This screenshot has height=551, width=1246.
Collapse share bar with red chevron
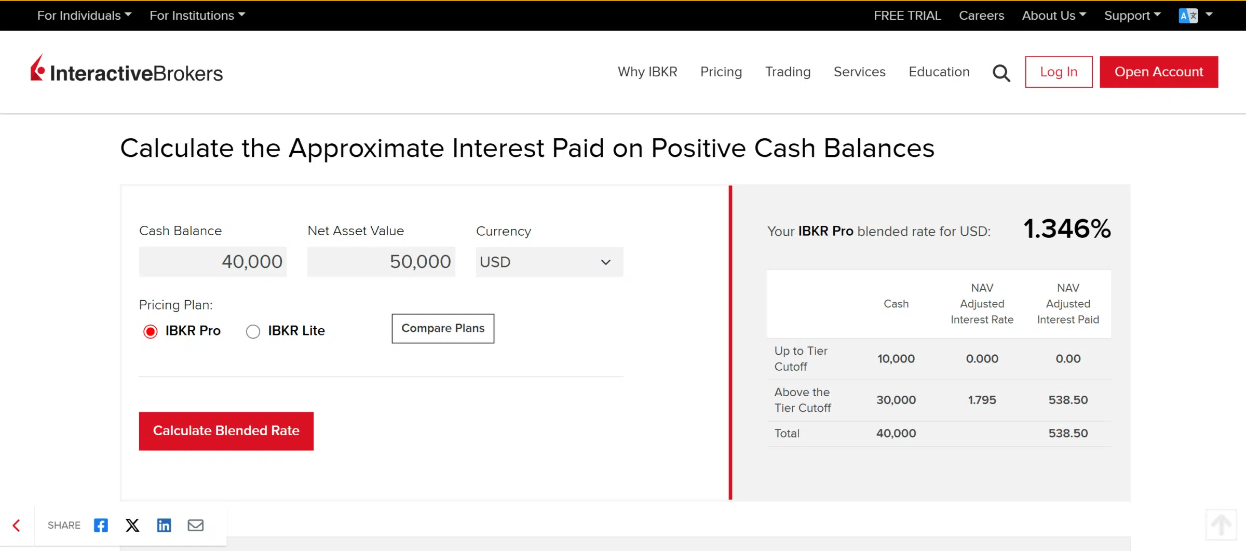coord(17,525)
